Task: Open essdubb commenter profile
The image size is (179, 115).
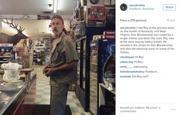Action: tap(126, 77)
